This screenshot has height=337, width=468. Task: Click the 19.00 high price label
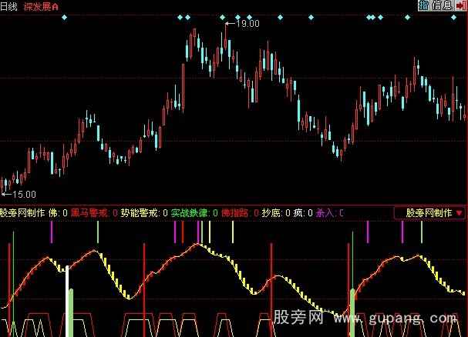coord(247,24)
